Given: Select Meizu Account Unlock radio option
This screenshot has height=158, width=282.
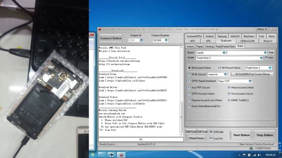Looking at the screenshot, I should [229, 88].
